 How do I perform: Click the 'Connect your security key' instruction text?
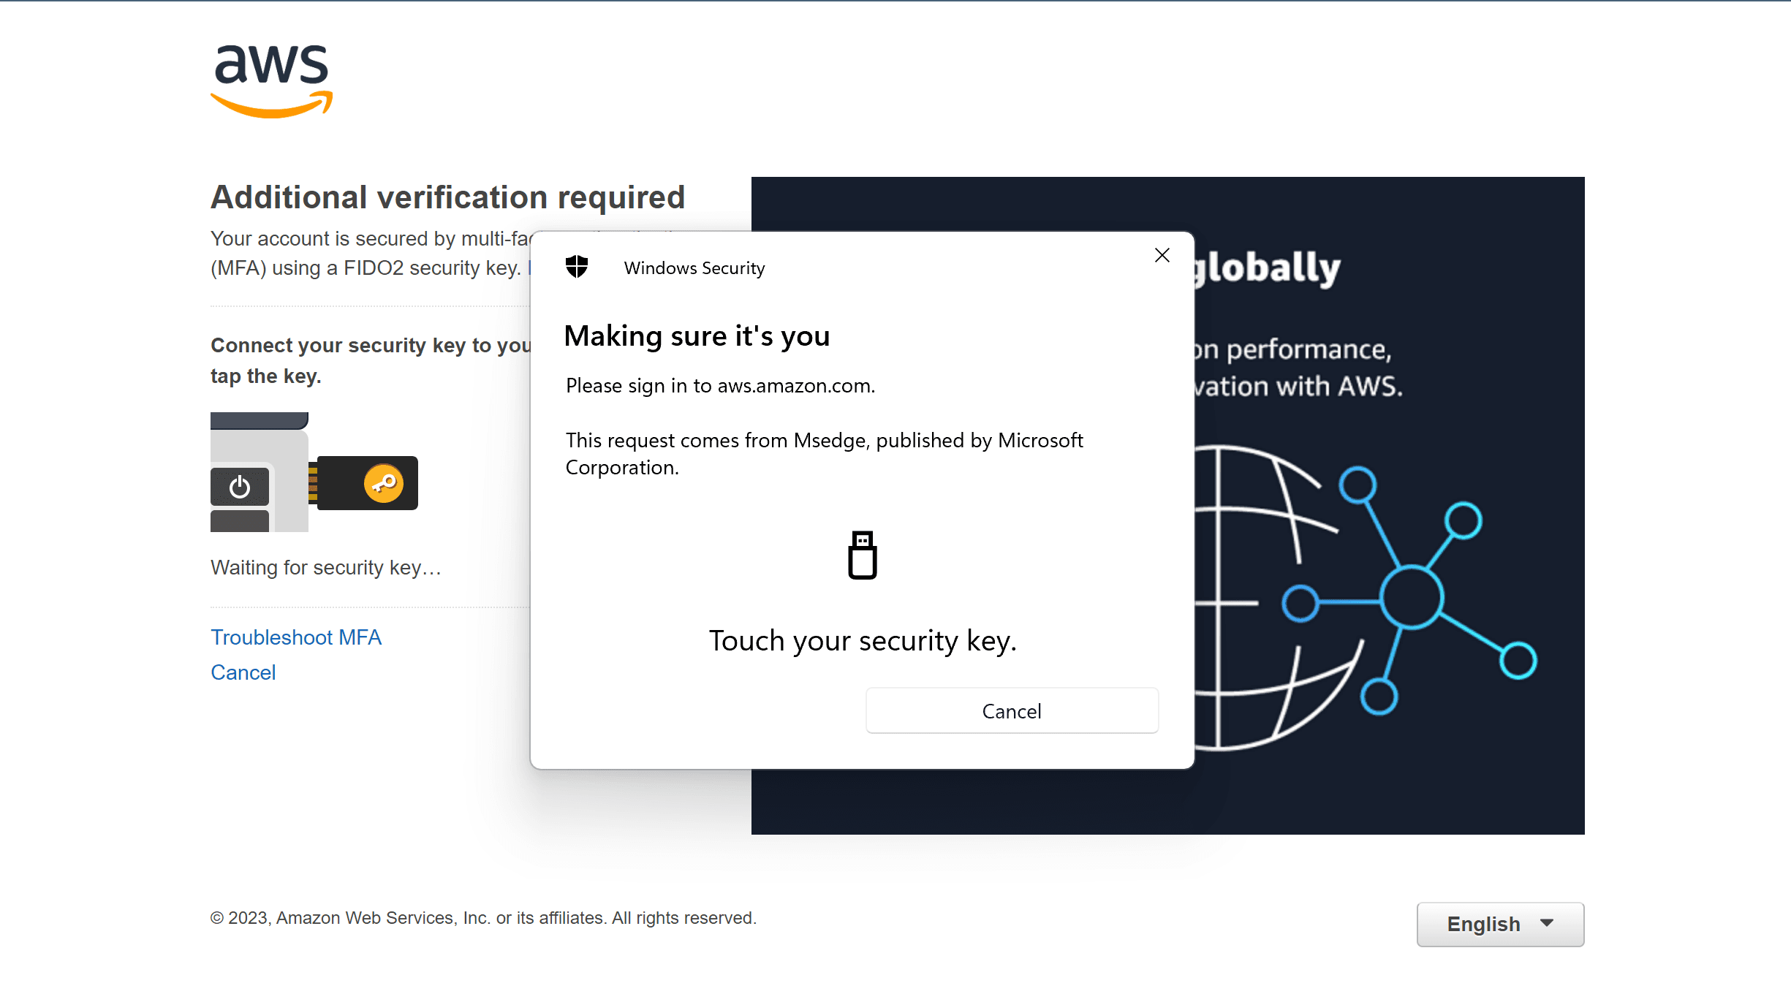tap(371, 360)
